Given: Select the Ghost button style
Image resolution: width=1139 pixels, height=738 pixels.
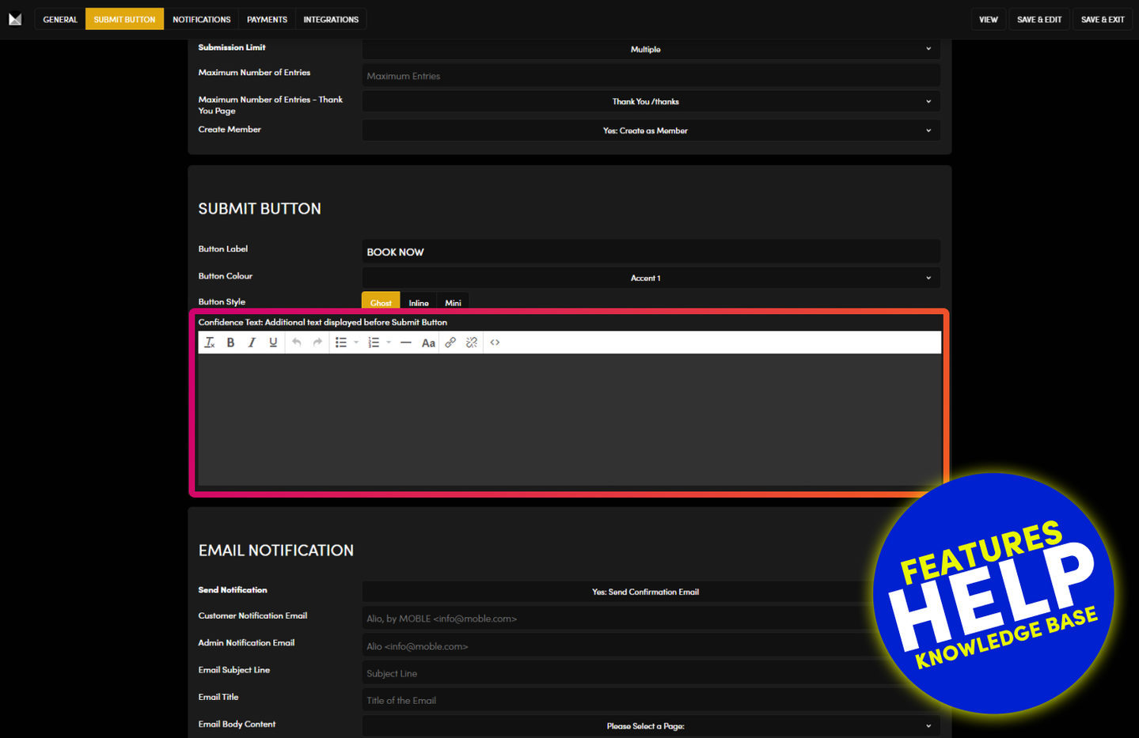Looking at the screenshot, I should pyautogui.click(x=381, y=302).
